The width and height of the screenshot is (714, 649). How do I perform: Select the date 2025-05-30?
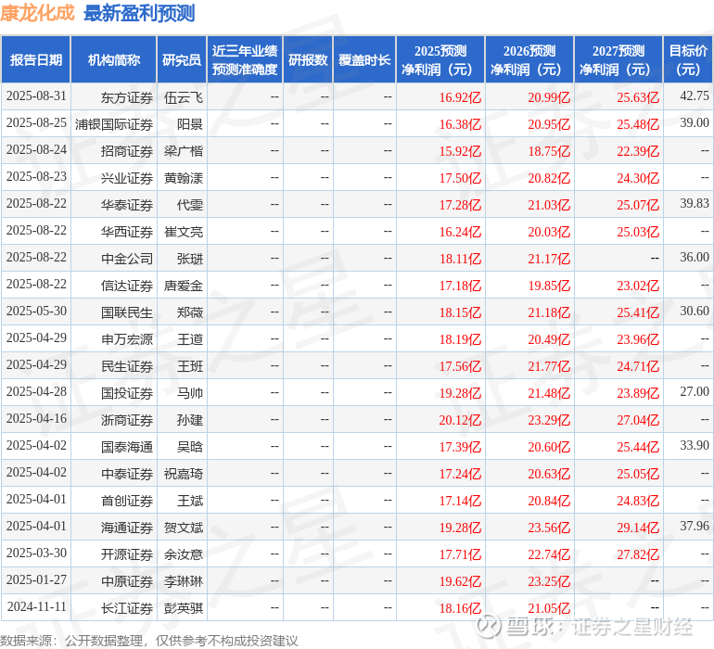(36, 312)
